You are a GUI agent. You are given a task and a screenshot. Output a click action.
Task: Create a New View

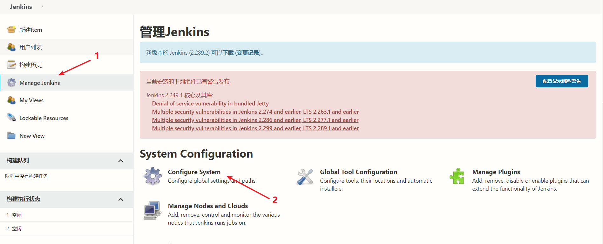[x=32, y=136]
